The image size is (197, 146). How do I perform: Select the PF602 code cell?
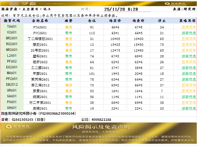coord(12,61)
